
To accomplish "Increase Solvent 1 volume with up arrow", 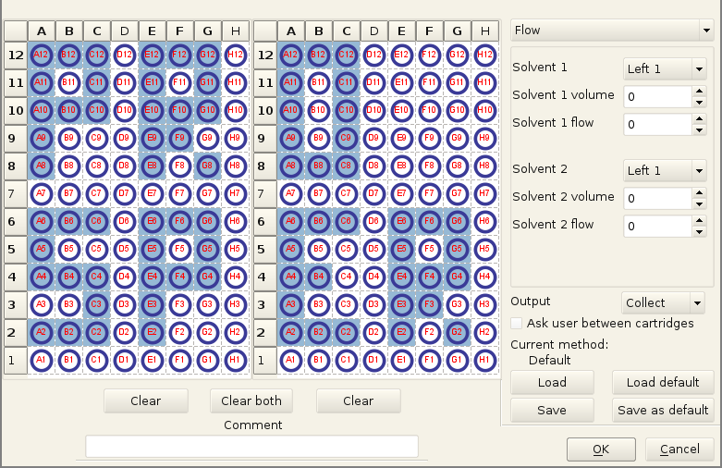I will [699, 92].
